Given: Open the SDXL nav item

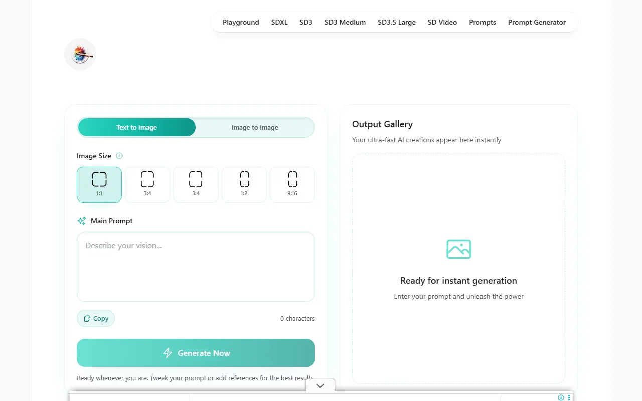Looking at the screenshot, I should pos(279,22).
